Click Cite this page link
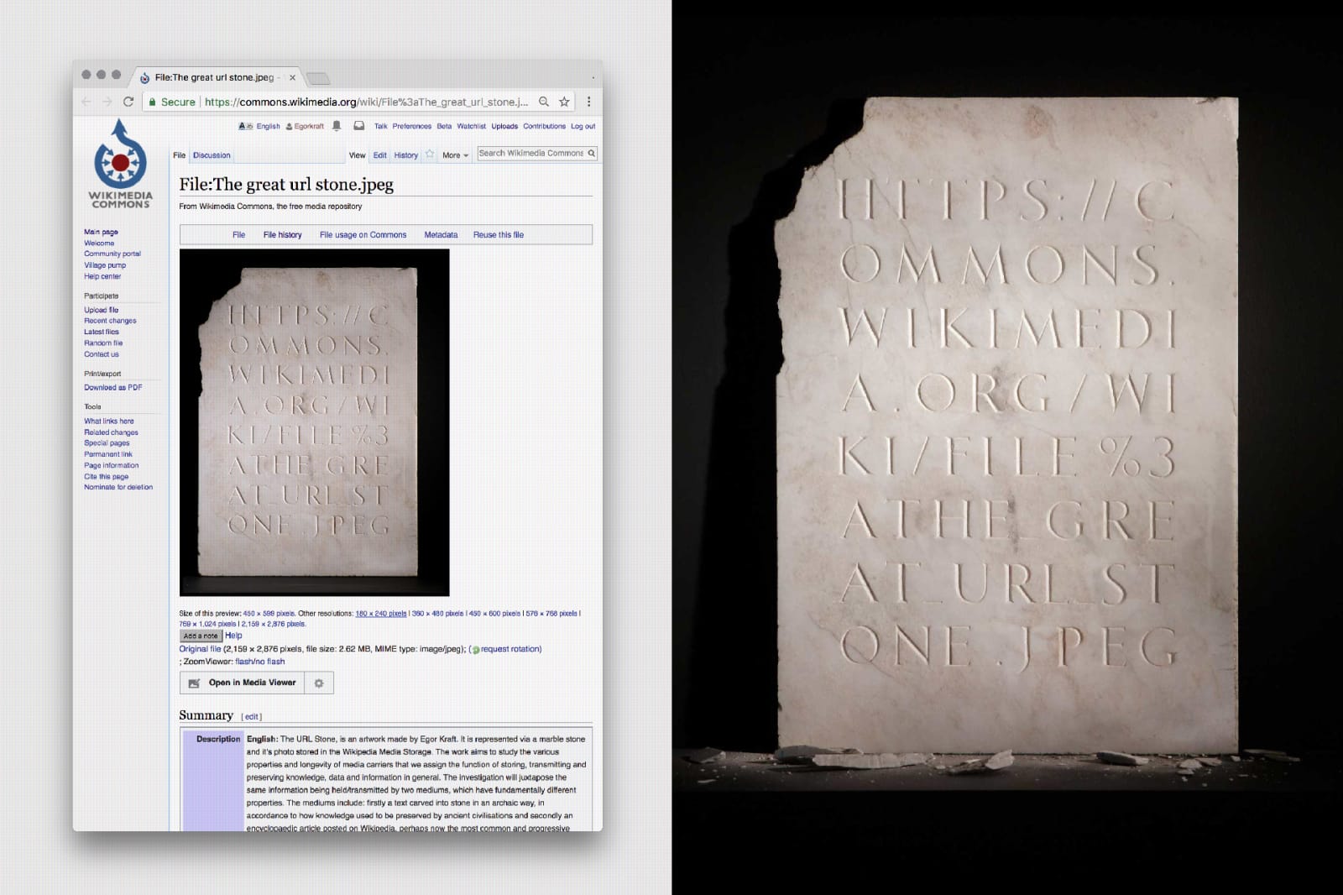Screen dimensions: 1343x895 click(106, 476)
